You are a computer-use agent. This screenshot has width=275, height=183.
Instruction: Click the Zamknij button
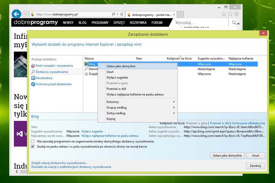255,166
